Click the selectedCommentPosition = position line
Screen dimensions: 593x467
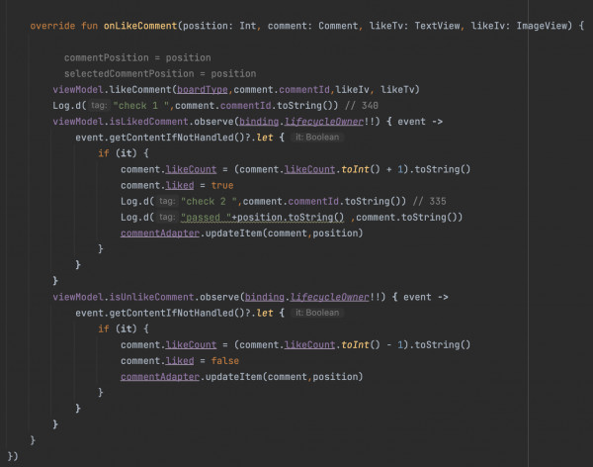(160, 74)
